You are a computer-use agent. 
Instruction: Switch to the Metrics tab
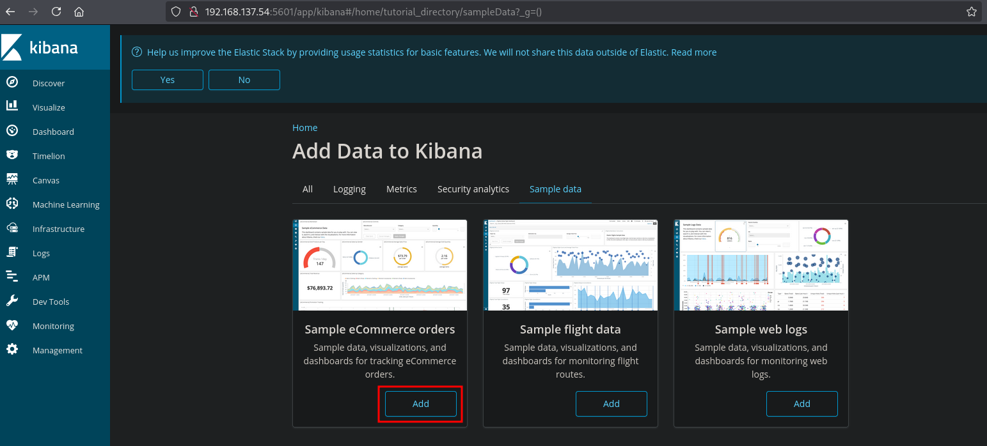click(401, 189)
